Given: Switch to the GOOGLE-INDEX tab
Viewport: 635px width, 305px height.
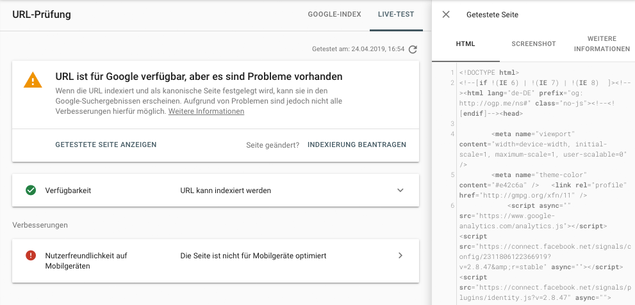Looking at the screenshot, I should pos(334,14).
